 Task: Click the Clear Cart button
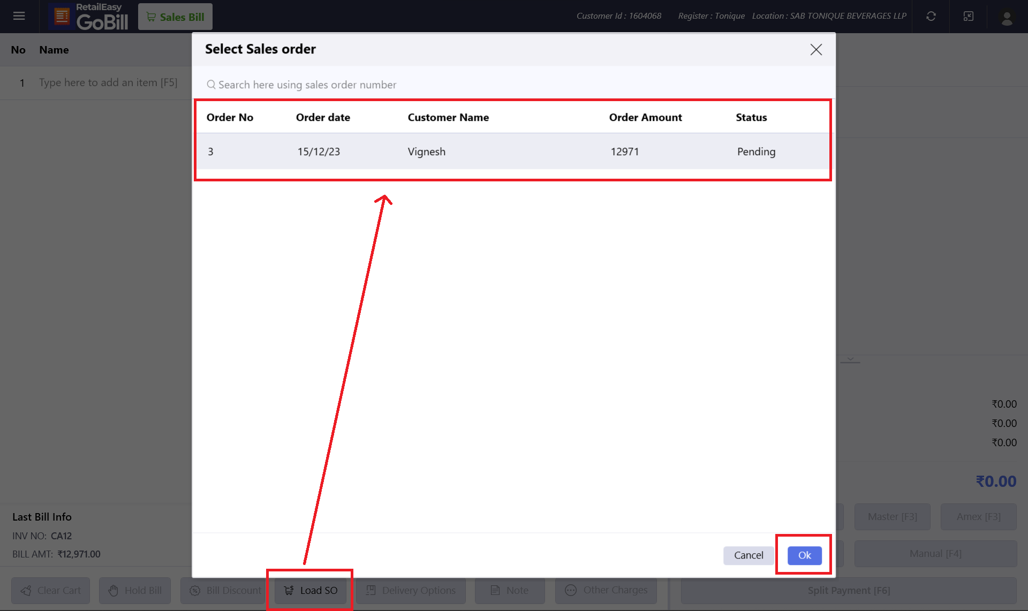pos(51,590)
